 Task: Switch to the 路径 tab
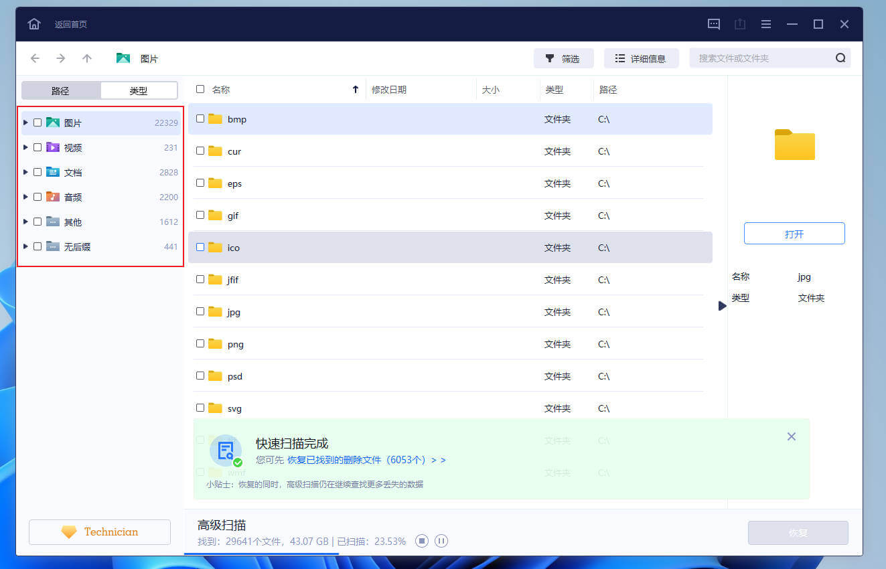61,90
